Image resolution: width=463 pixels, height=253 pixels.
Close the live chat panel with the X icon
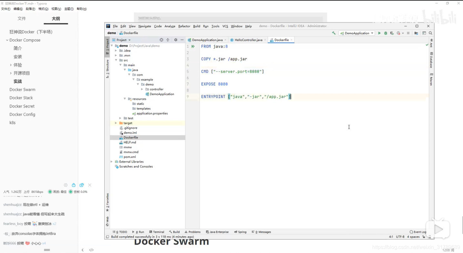(x=90, y=185)
